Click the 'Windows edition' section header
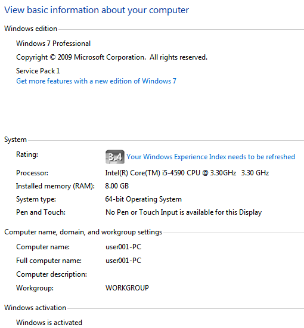Screen dimensions: 304x328 coord(30,29)
